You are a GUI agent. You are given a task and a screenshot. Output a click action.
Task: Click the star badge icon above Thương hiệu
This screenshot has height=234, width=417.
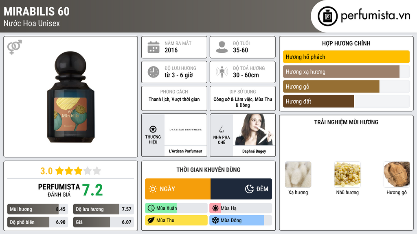click(153, 129)
